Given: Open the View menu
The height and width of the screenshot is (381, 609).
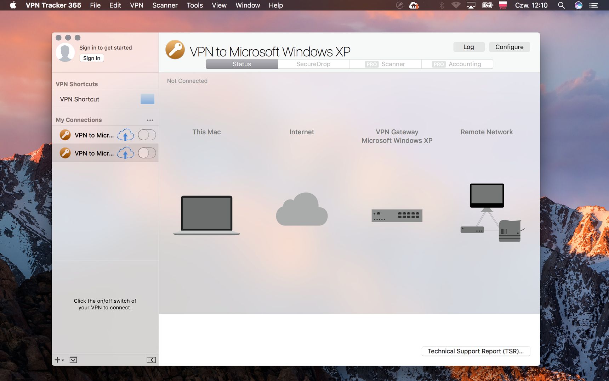Looking at the screenshot, I should pos(219,5).
